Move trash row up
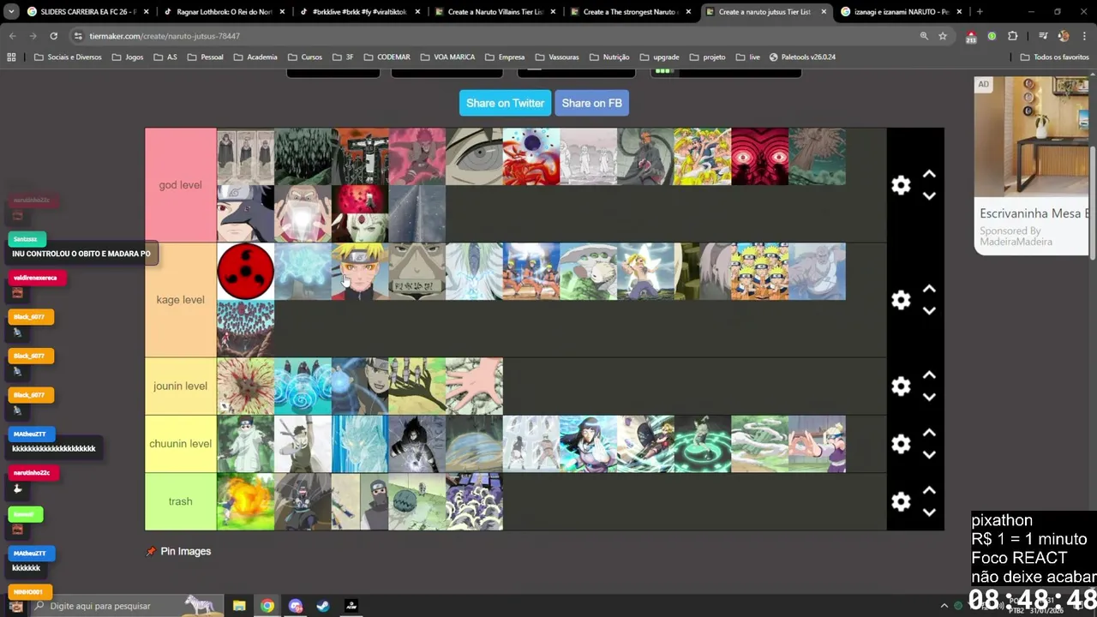 (x=929, y=490)
